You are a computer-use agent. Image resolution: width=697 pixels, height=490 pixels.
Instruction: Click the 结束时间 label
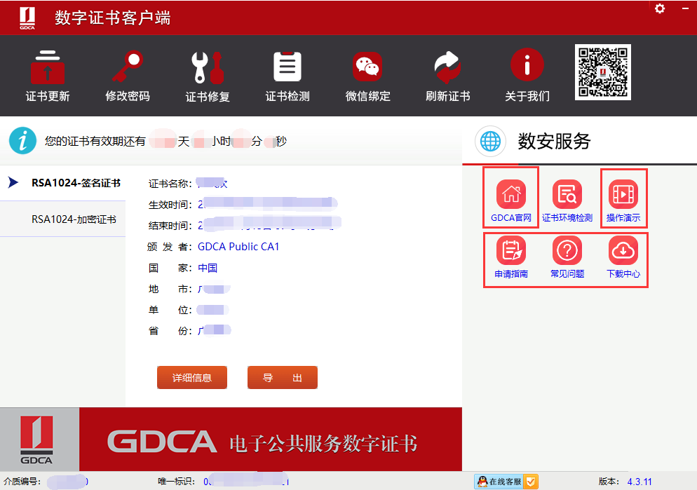[x=170, y=226]
